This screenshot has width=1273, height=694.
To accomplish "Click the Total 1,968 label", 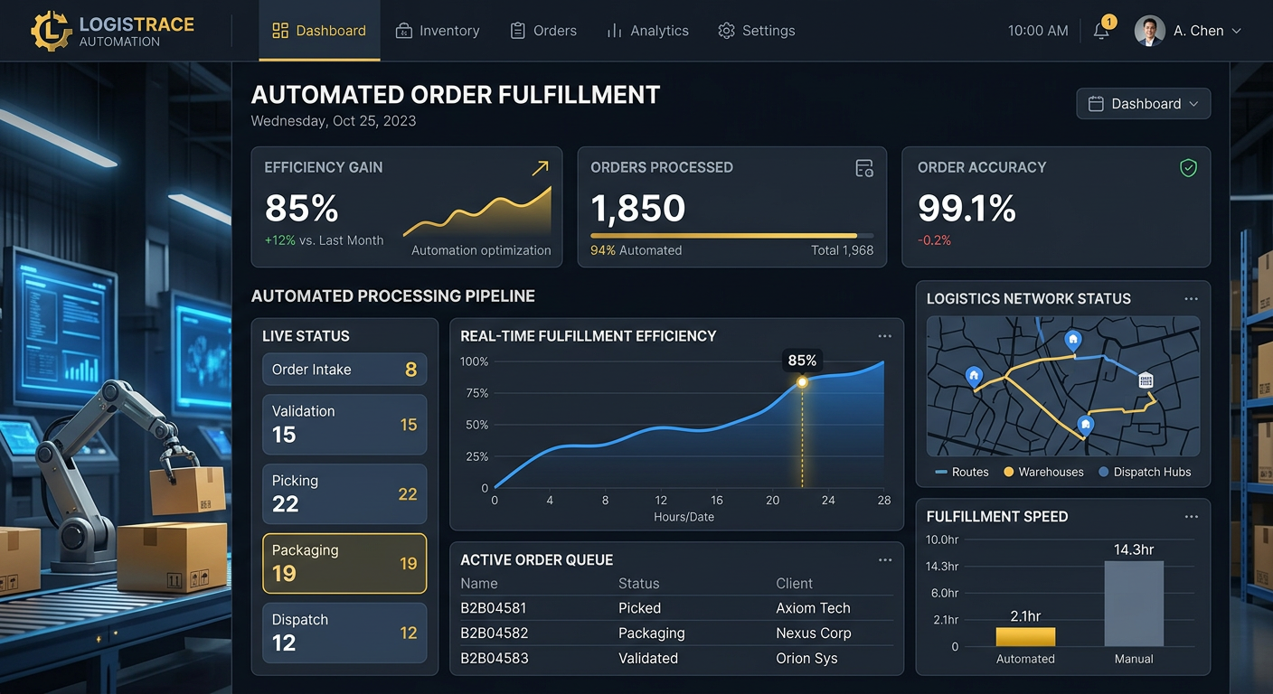I will tap(843, 250).
